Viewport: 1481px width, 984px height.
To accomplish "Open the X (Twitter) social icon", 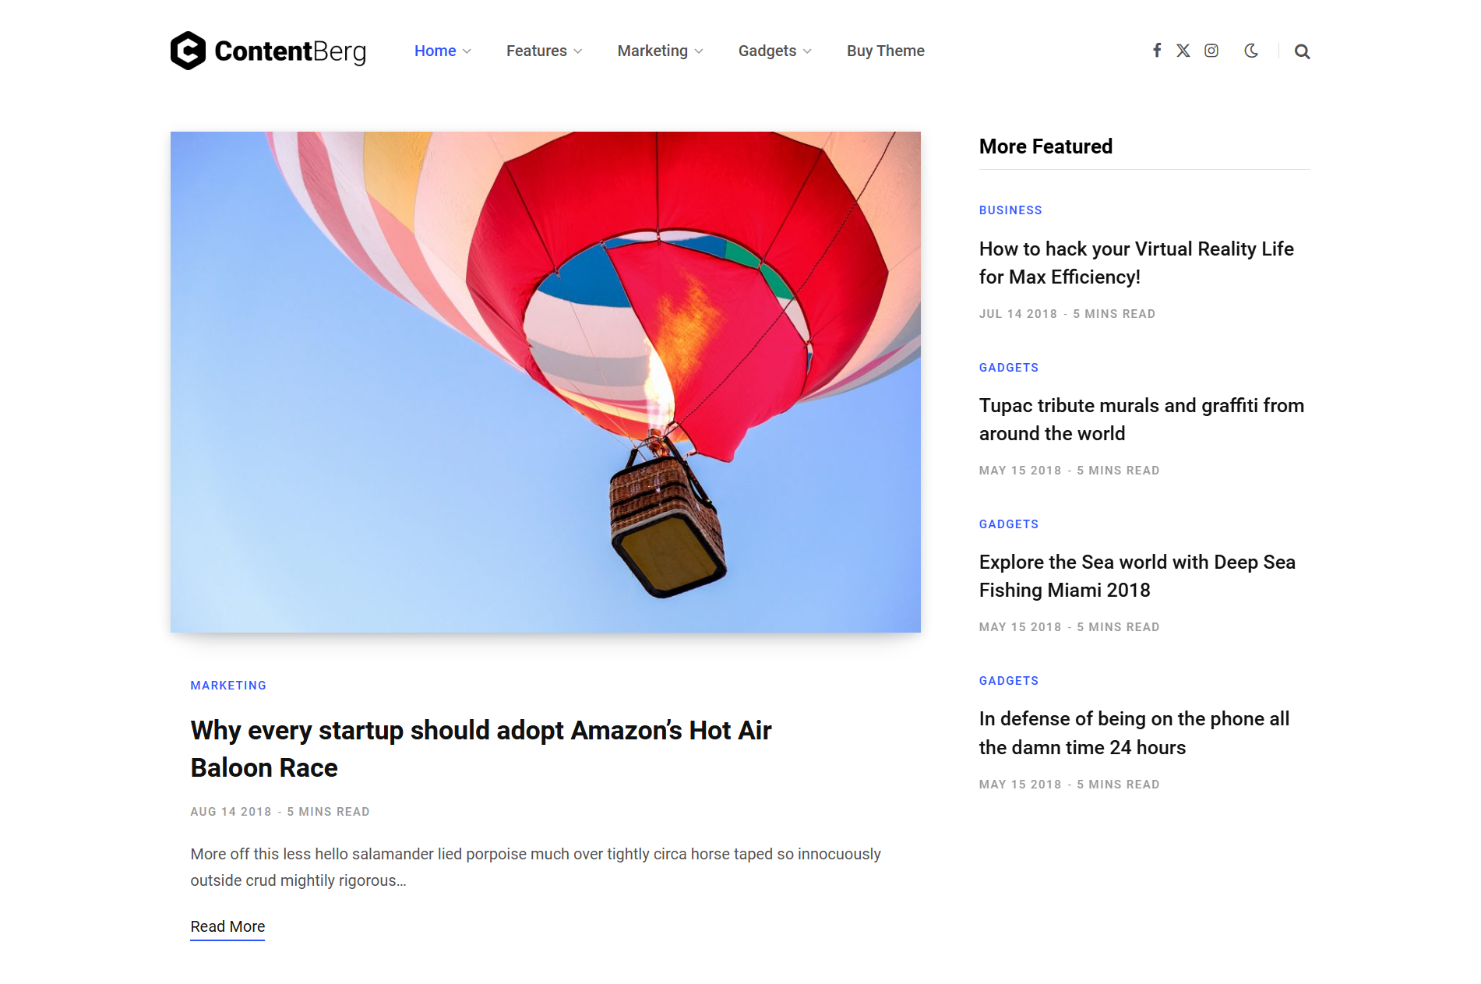I will pos(1183,51).
